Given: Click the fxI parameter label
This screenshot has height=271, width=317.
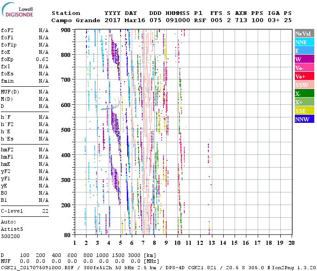Looking at the screenshot, I should point(5,66).
